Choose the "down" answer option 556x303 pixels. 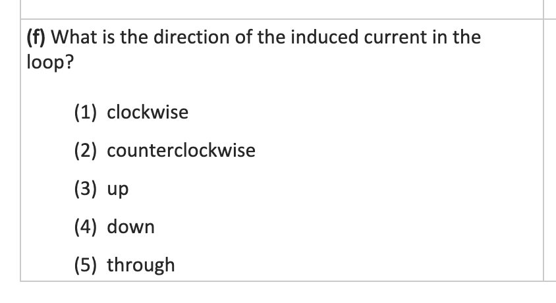tap(131, 227)
